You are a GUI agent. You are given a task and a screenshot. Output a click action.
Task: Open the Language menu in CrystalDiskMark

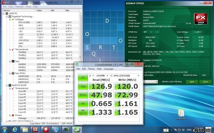(108, 69)
